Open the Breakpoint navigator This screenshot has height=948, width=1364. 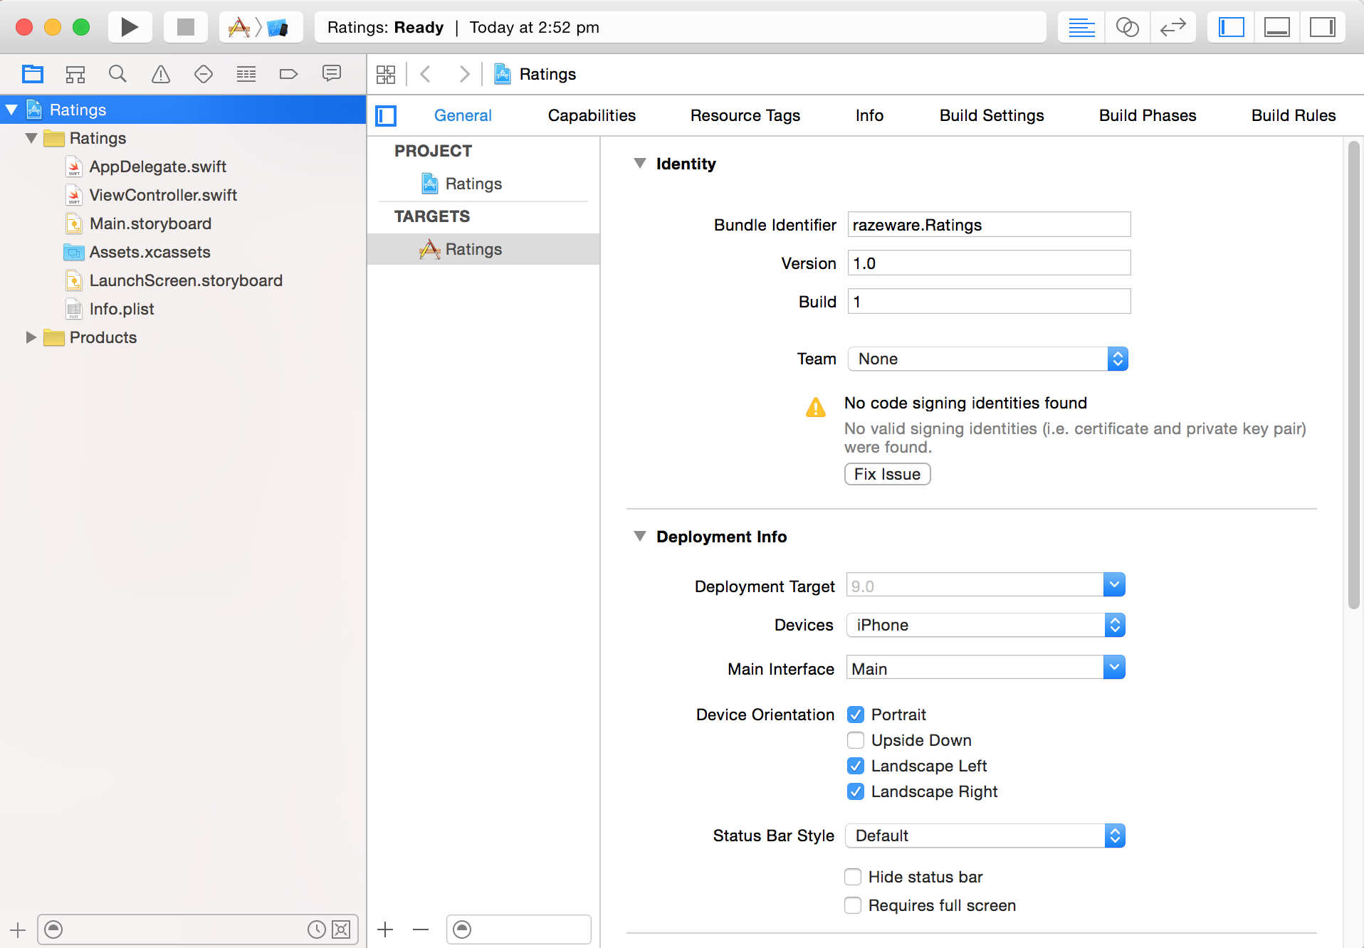(x=288, y=74)
